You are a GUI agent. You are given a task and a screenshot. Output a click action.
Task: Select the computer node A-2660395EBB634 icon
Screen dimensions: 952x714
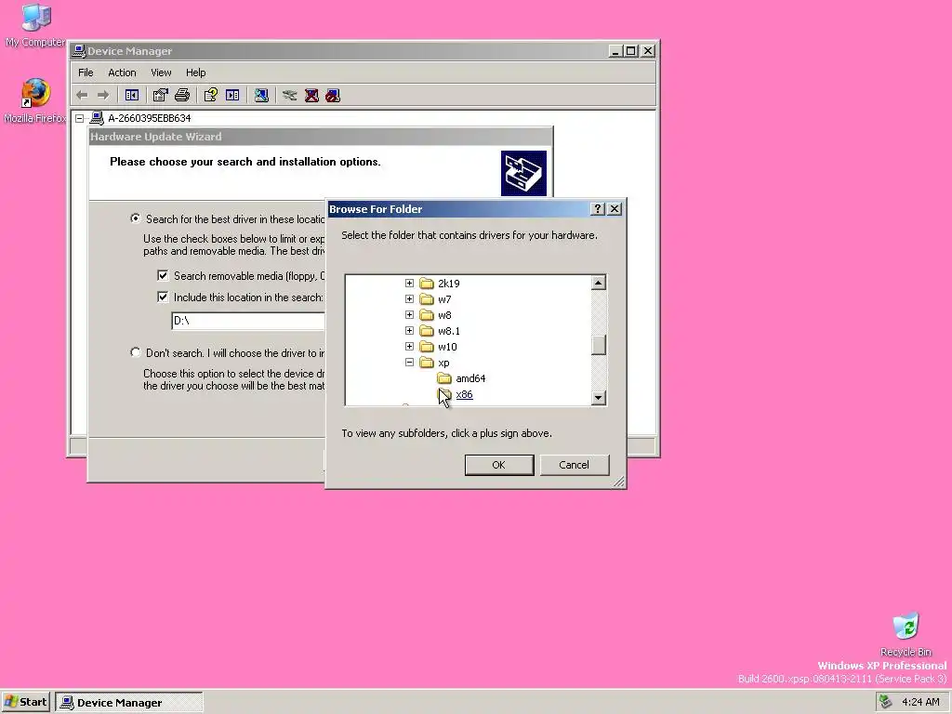[x=97, y=118]
